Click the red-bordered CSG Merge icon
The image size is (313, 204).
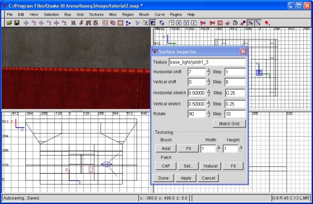tap(120, 23)
